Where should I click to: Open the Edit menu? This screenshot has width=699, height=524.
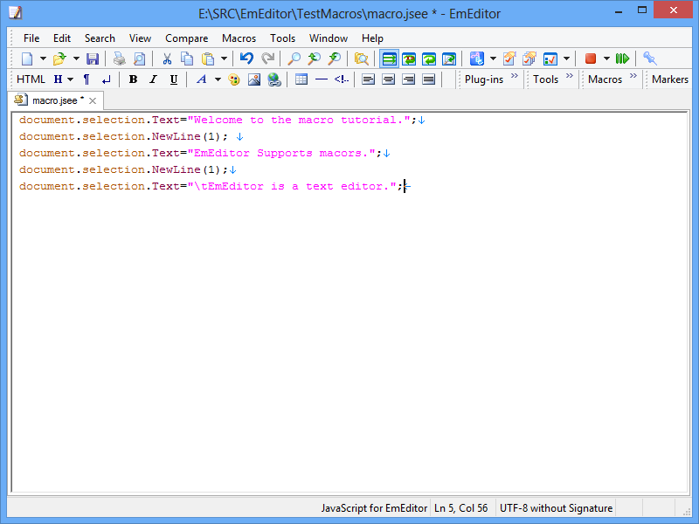[x=62, y=38]
